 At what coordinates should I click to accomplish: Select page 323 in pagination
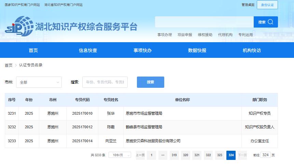click(220, 155)
